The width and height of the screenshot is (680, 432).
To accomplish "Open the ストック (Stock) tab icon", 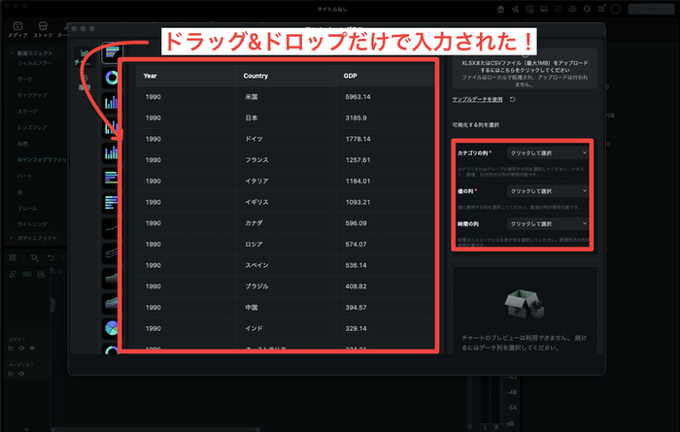I will click(x=44, y=29).
